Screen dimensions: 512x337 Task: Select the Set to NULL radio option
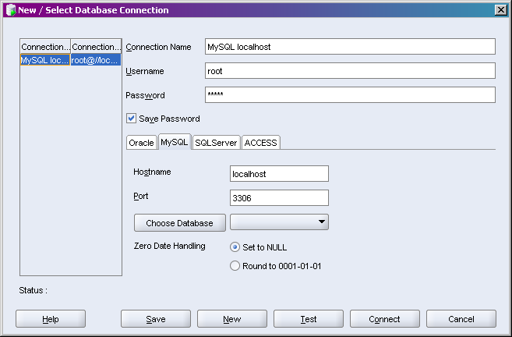[x=235, y=247]
